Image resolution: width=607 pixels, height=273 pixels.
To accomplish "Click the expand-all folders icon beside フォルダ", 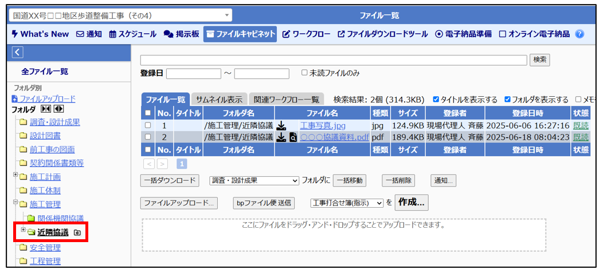I will click(x=58, y=109).
